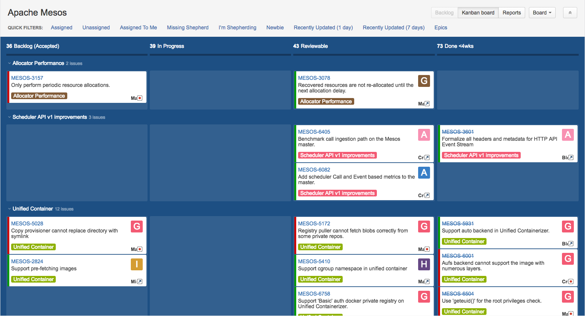Open issue MESOS-5410 link
Screen dimensions: 585x316
[314, 261]
